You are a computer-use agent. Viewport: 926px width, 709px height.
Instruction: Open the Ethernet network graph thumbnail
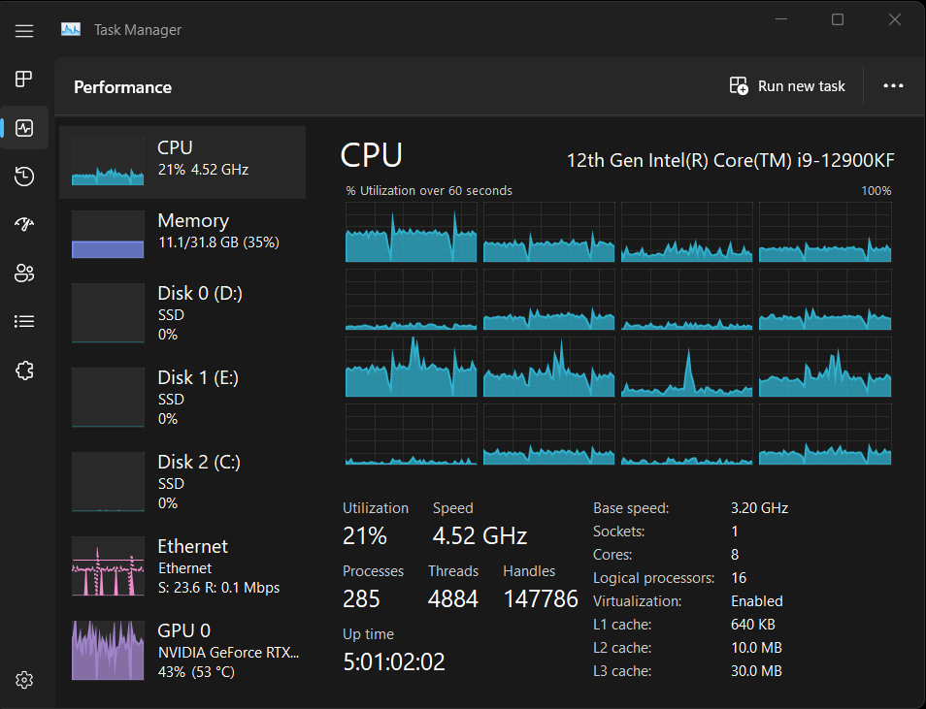point(108,566)
